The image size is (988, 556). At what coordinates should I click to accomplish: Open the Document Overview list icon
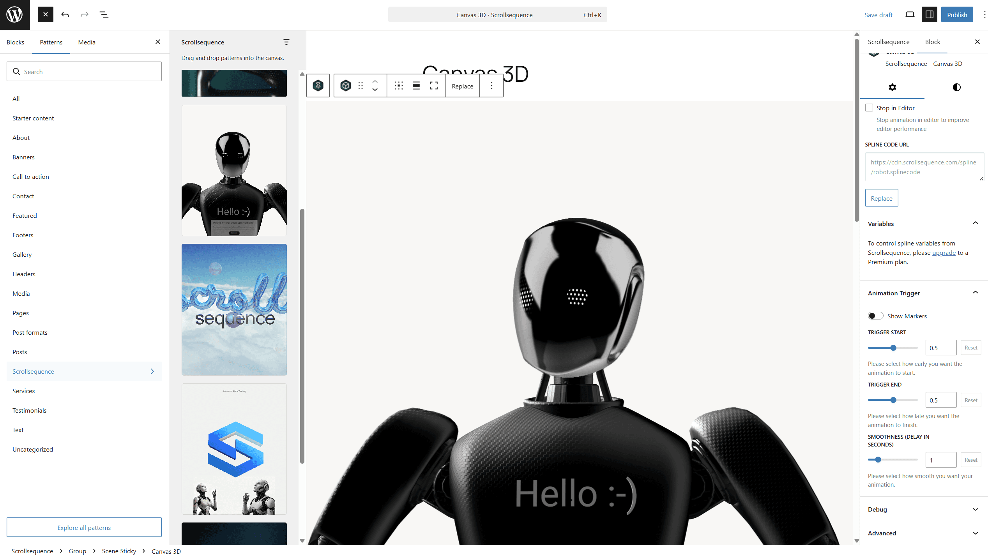(x=104, y=14)
